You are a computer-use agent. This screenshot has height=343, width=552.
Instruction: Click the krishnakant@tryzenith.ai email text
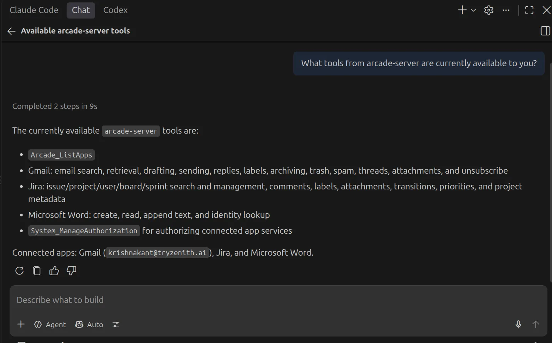click(x=157, y=253)
